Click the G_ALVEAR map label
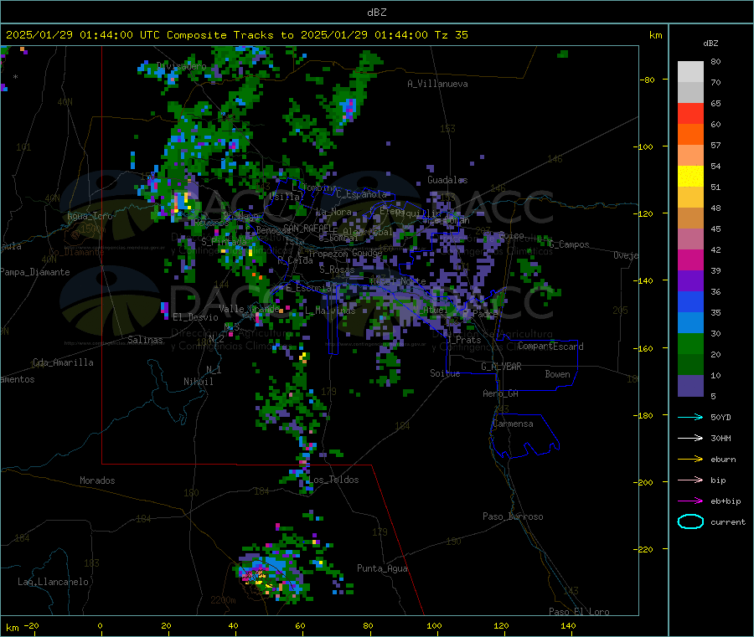The height and width of the screenshot is (637, 754). point(501,367)
